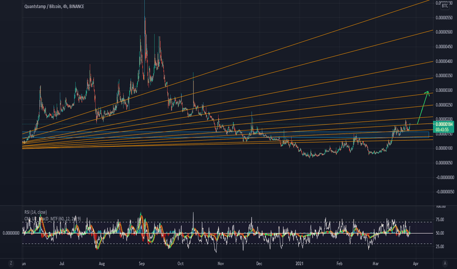The width and height of the screenshot is (457, 269).
Task: Click the current price label 0.00000184
Action: tap(444, 124)
